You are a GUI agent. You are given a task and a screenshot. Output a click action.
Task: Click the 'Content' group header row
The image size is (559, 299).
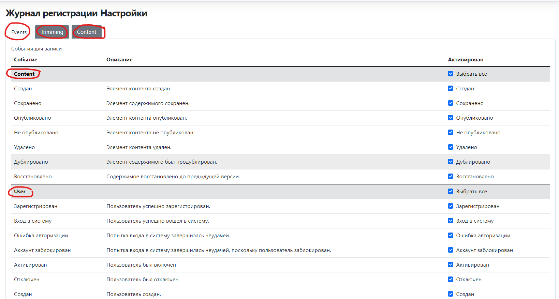click(280, 74)
